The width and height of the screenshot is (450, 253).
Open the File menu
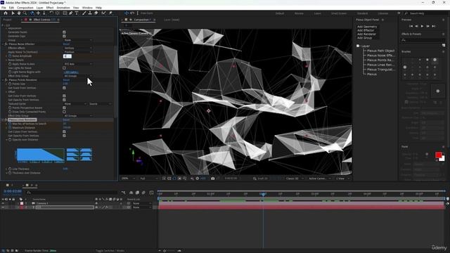(x=4, y=8)
